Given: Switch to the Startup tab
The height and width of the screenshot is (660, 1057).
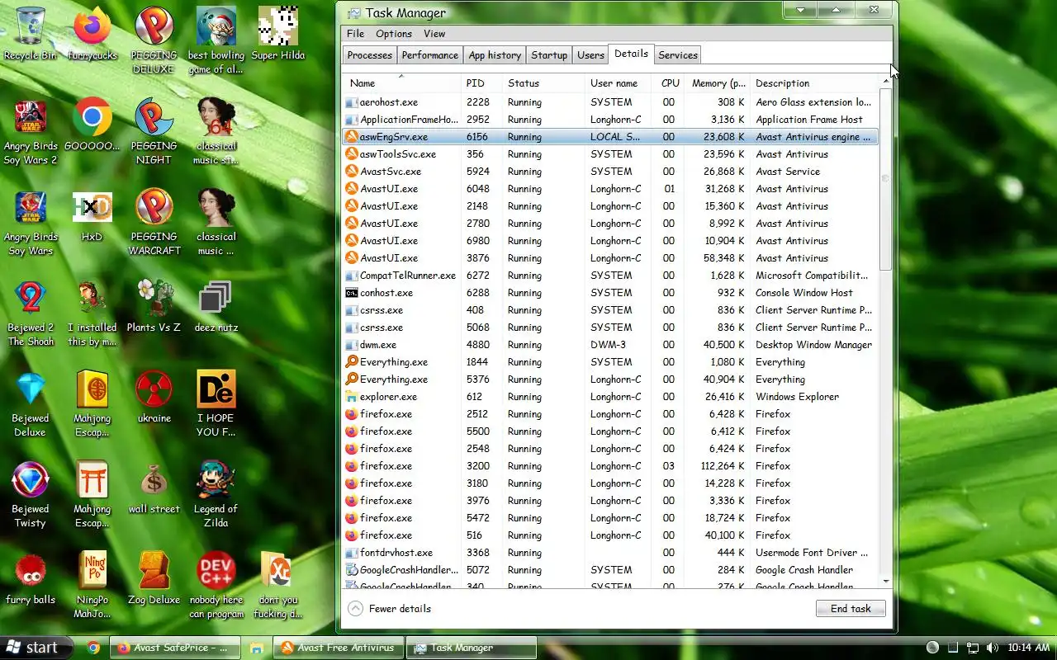Looking at the screenshot, I should [x=549, y=55].
